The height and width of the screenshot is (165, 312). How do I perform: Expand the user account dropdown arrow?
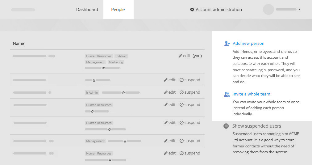click(299, 9)
